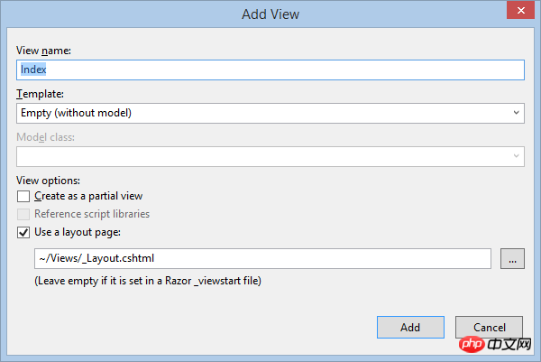Click the Create as a partial view label
The height and width of the screenshot is (362, 541).
[88, 196]
